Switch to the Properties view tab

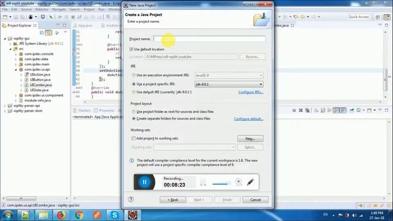tap(104, 110)
